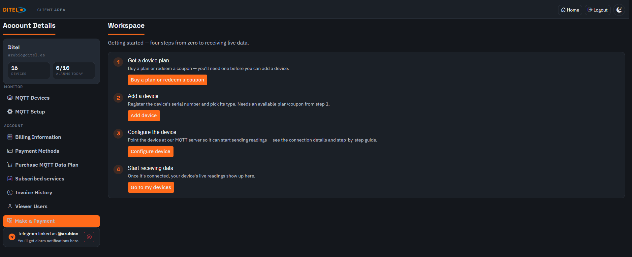The width and height of the screenshot is (632, 257).
Task: Click Make a Payment button
Action: [51, 221]
